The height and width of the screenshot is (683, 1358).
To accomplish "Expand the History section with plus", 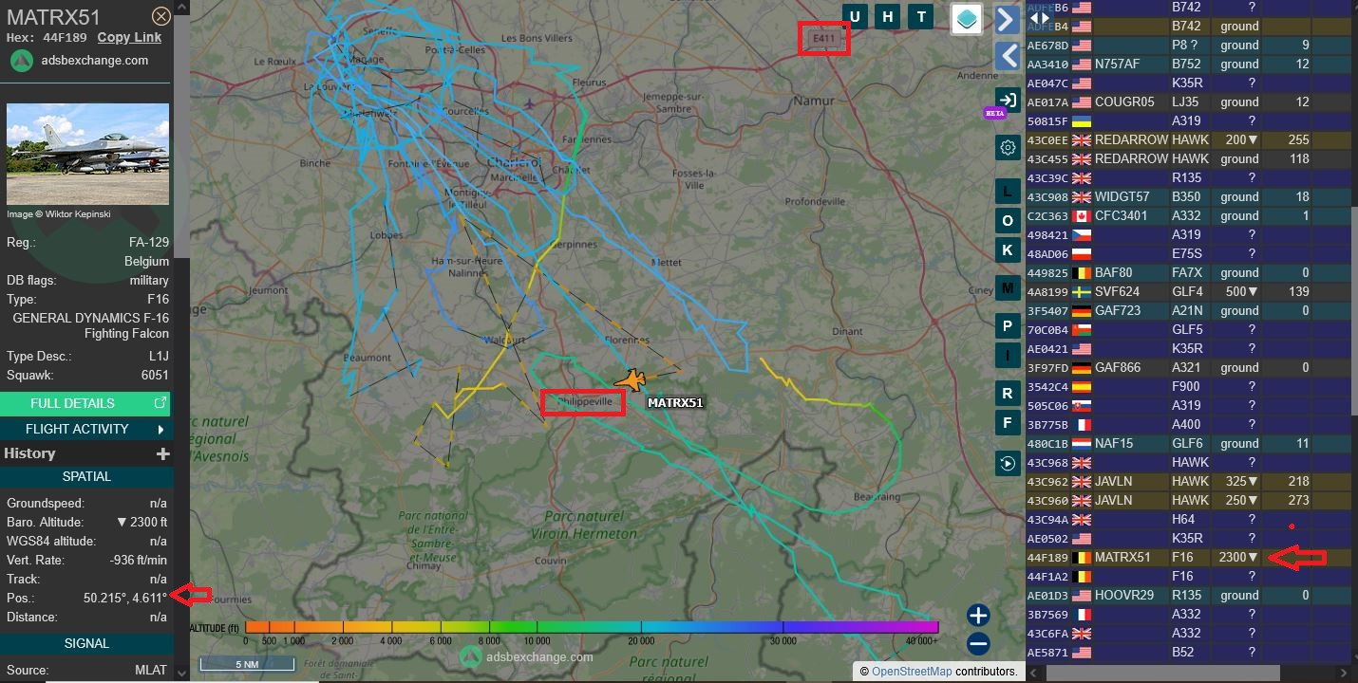I will 162,454.
